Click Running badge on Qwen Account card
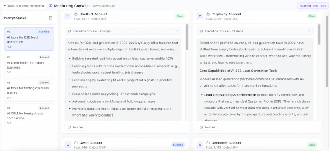 pos(178,145)
